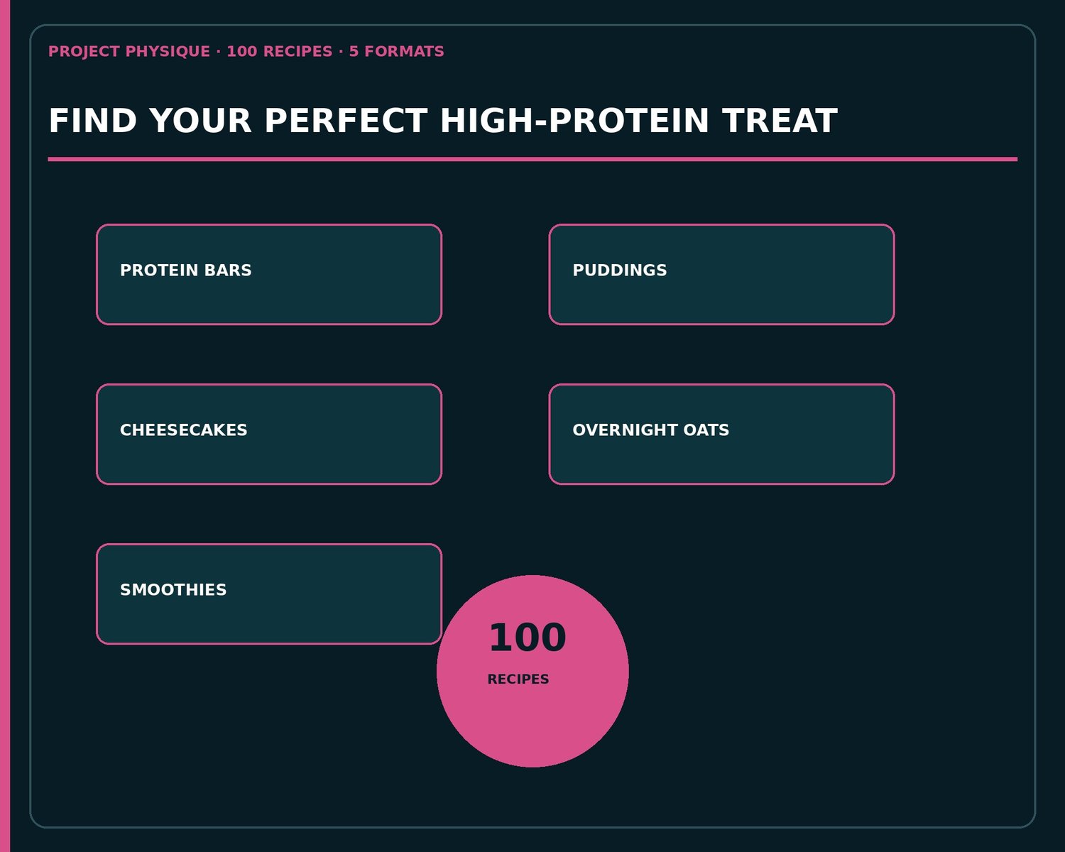Click the PROJECT PHYSIQUE text in the header

(x=129, y=52)
